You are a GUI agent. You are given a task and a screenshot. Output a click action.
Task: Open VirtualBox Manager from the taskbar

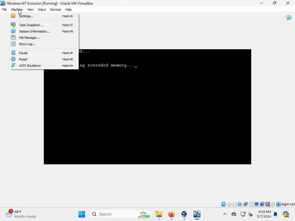(184, 214)
